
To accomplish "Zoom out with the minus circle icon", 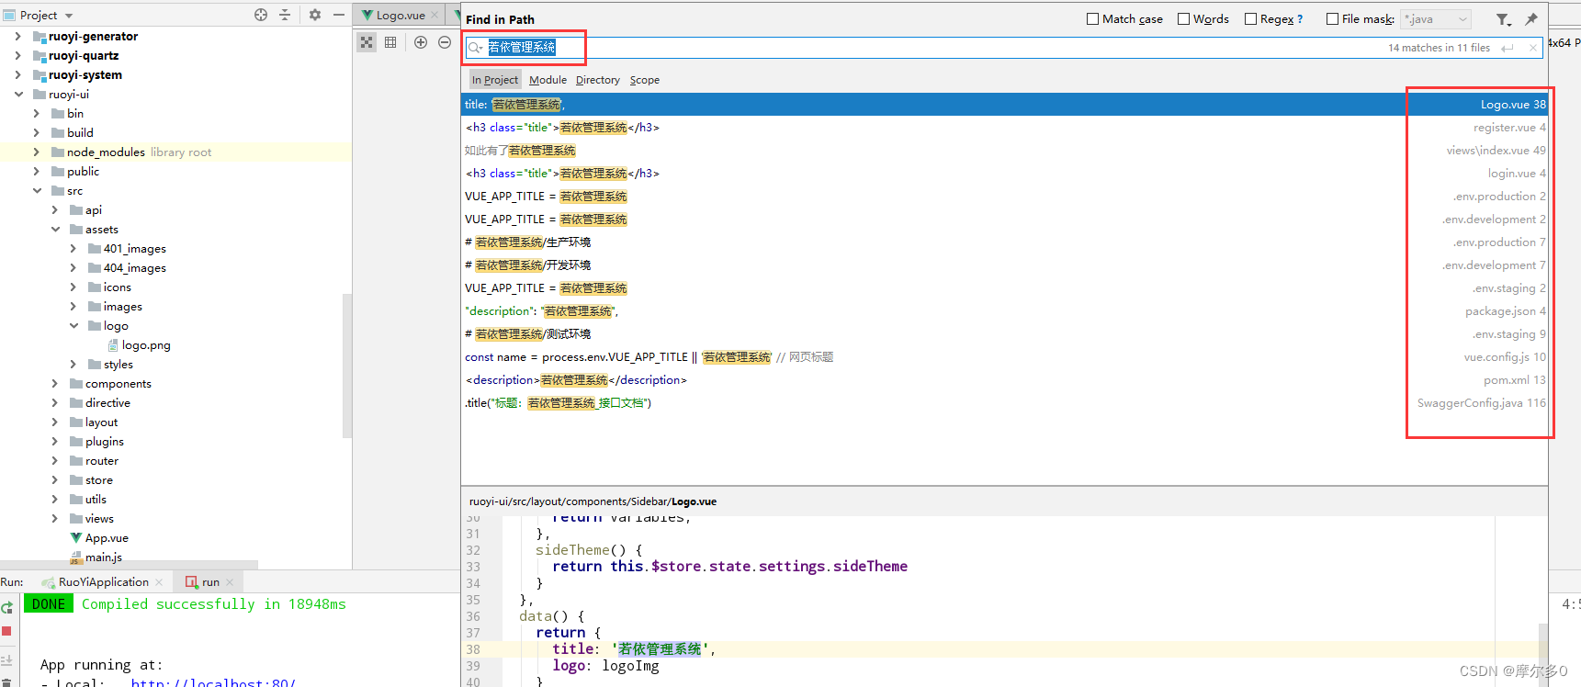I will click(x=445, y=42).
